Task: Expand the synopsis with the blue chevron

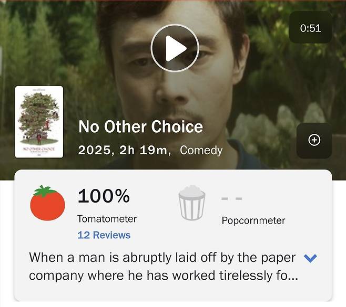Action: (x=311, y=258)
